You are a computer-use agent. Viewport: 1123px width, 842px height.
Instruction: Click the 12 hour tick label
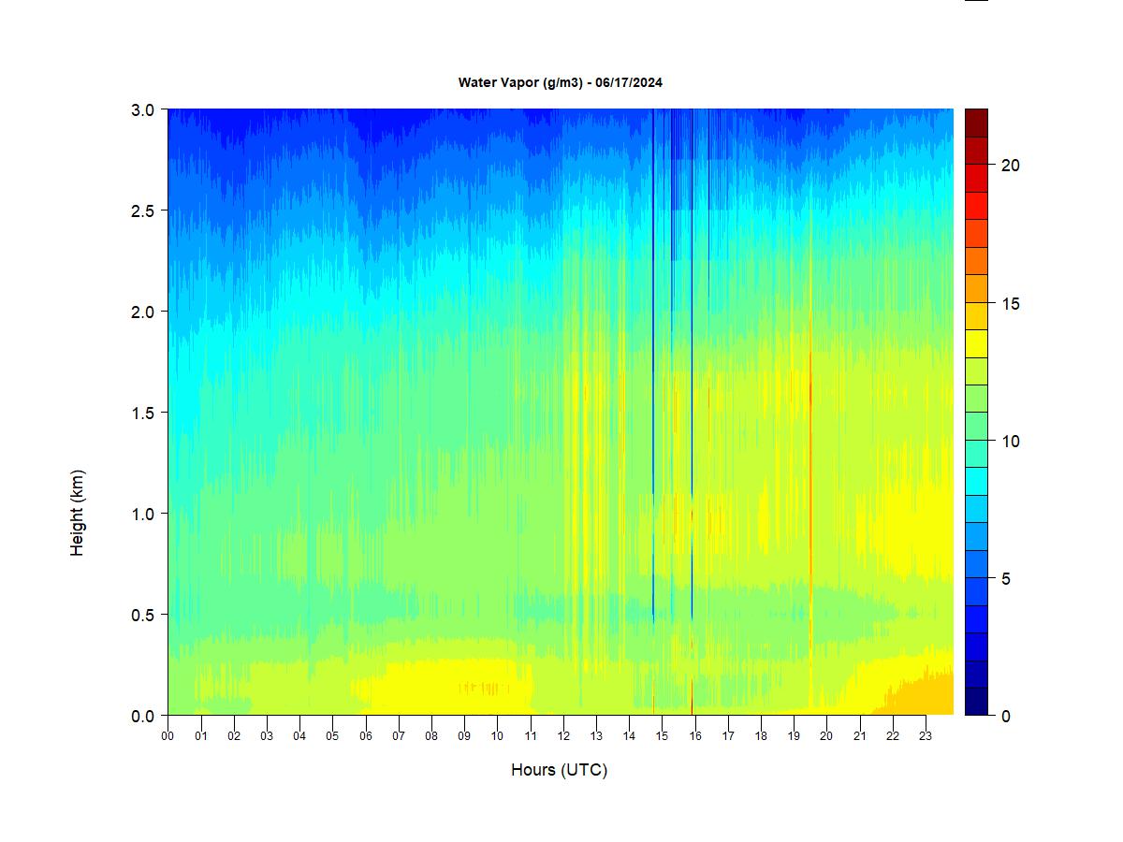coord(563,735)
